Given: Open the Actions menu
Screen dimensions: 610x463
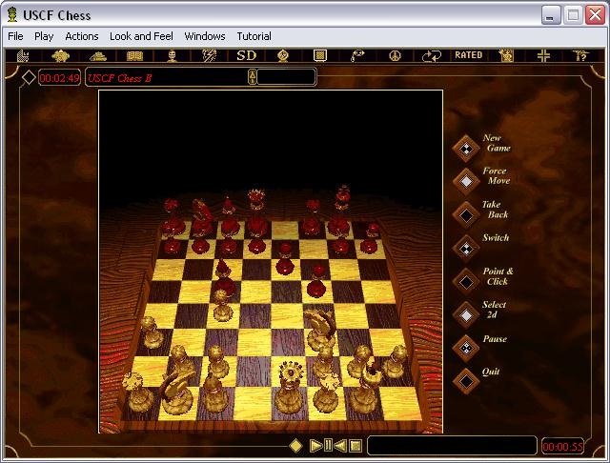Looking at the screenshot, I should (82, 36).
